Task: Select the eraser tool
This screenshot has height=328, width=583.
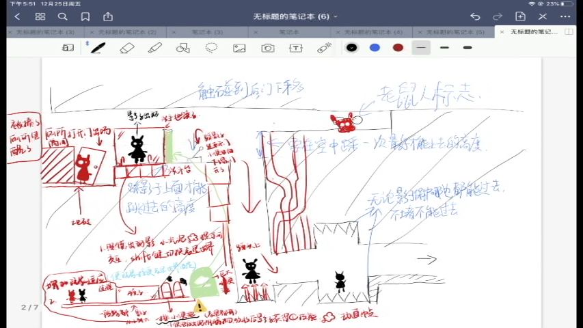Action: click(126, 48)
